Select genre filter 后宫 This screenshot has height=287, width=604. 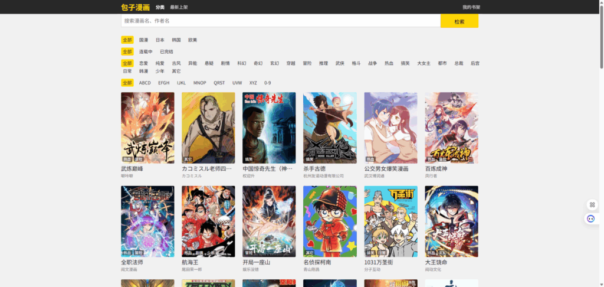[475, 63]
